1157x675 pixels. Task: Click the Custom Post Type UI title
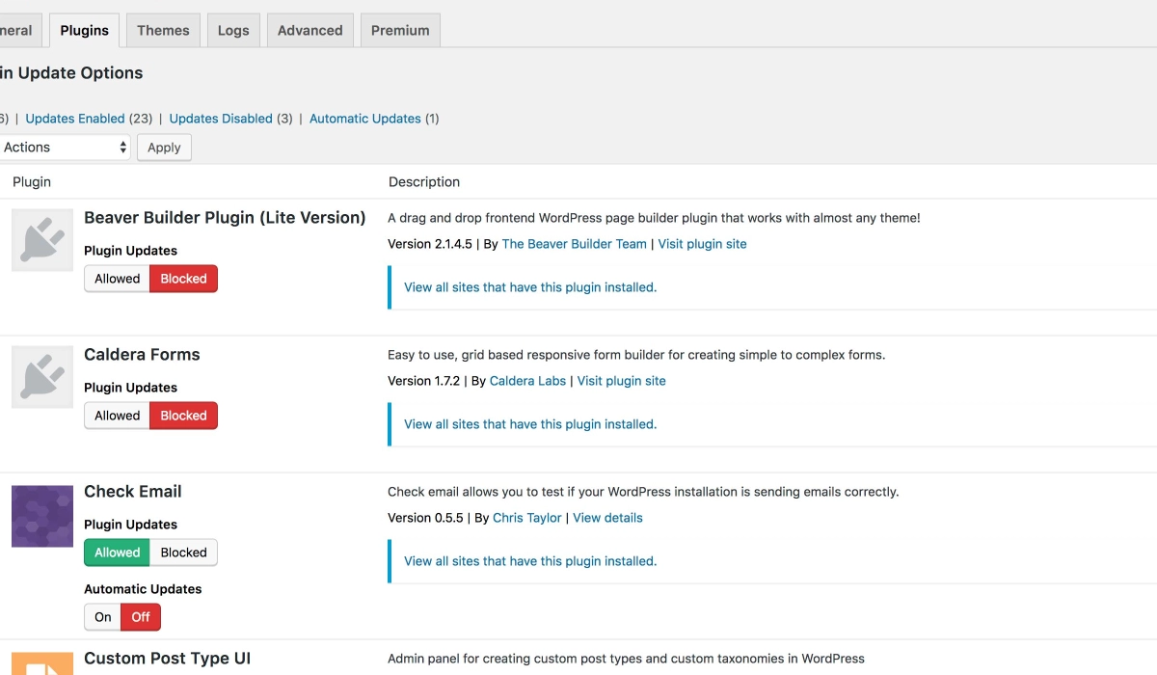167,659
